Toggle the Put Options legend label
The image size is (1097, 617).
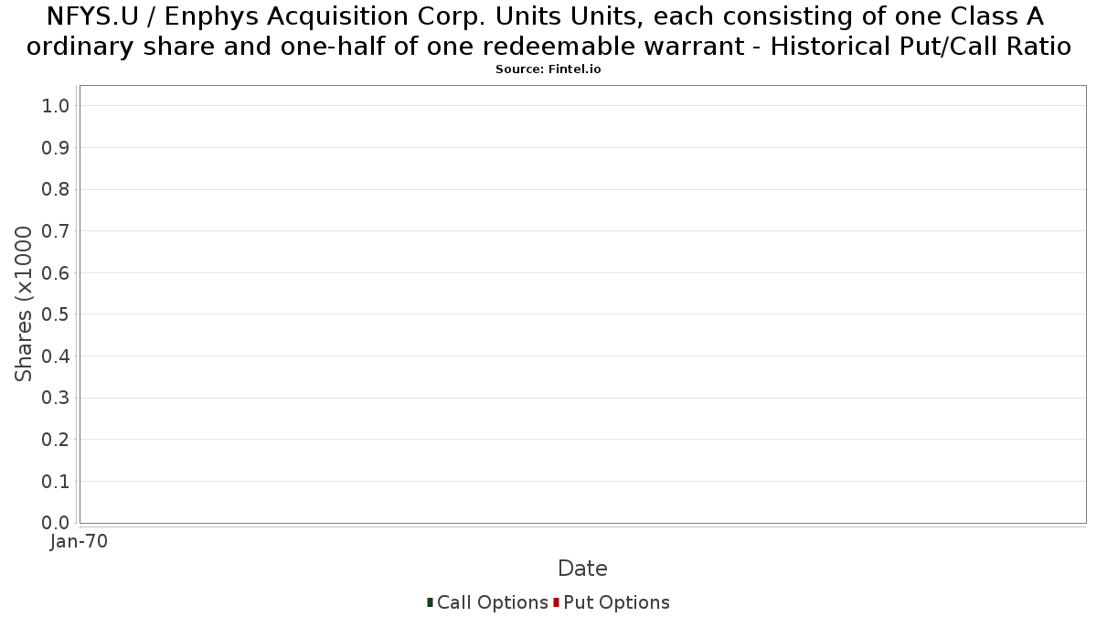coord(617,602)
